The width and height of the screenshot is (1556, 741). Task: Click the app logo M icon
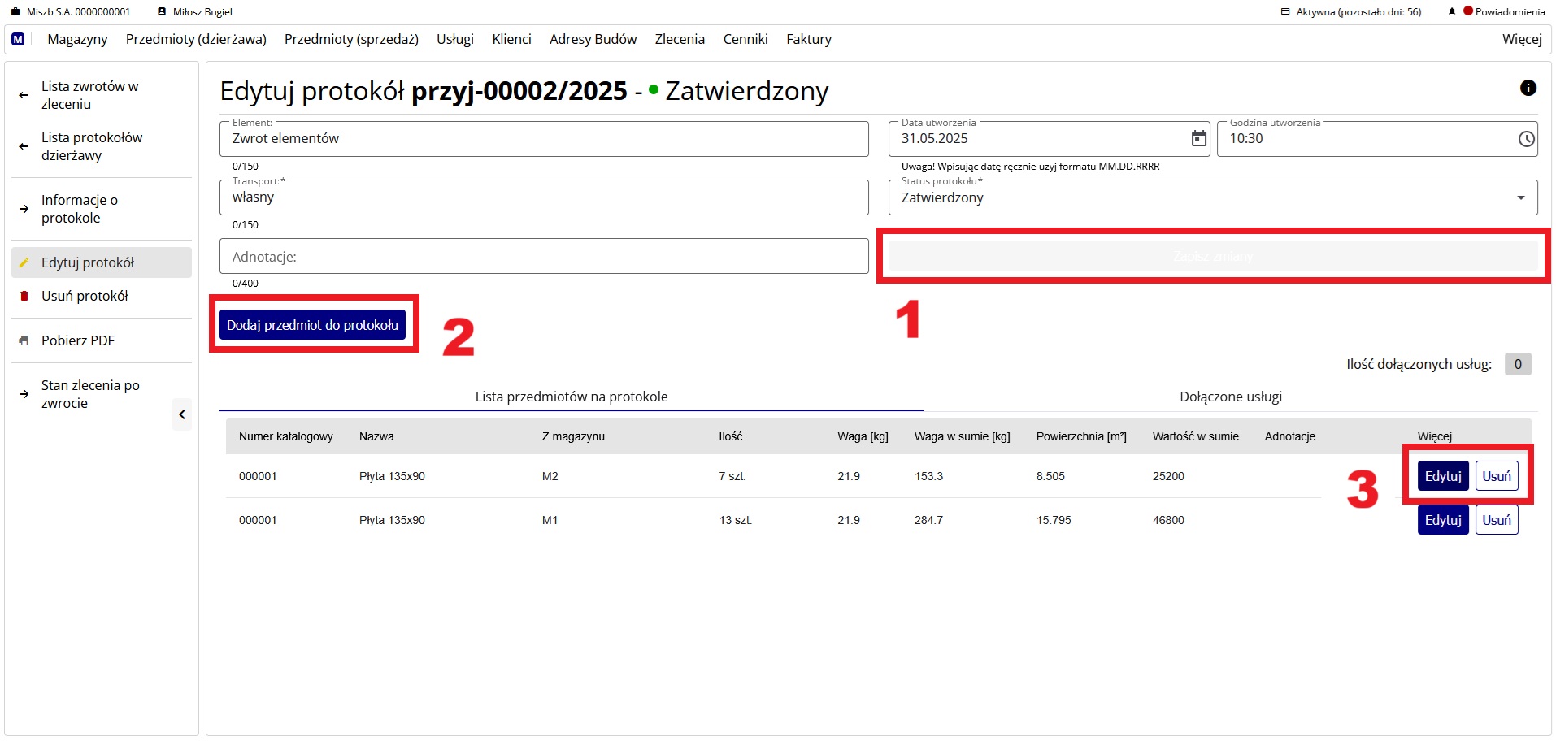point(18,39)
